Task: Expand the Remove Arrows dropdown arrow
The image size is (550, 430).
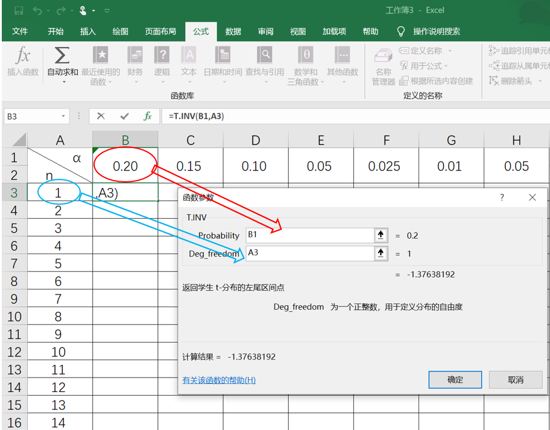Action: [540, 81]
